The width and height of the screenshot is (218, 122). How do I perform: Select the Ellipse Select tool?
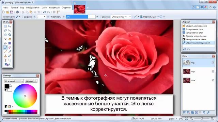tap(5, 35)
